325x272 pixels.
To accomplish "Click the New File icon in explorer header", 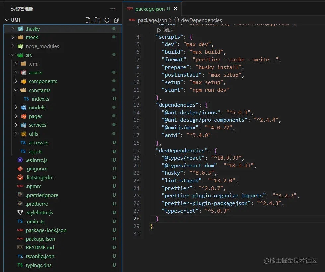I will 88,20.
